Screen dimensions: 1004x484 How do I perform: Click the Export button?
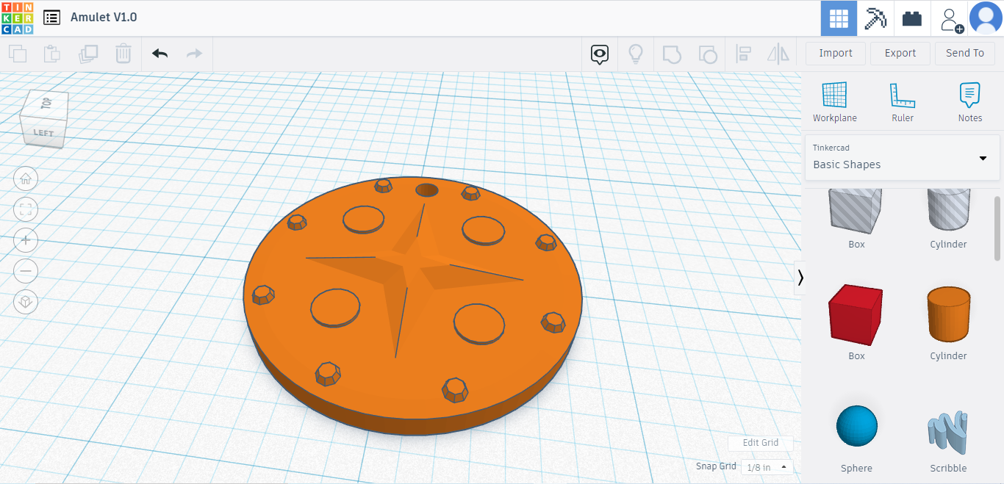(x=900, y=53)
